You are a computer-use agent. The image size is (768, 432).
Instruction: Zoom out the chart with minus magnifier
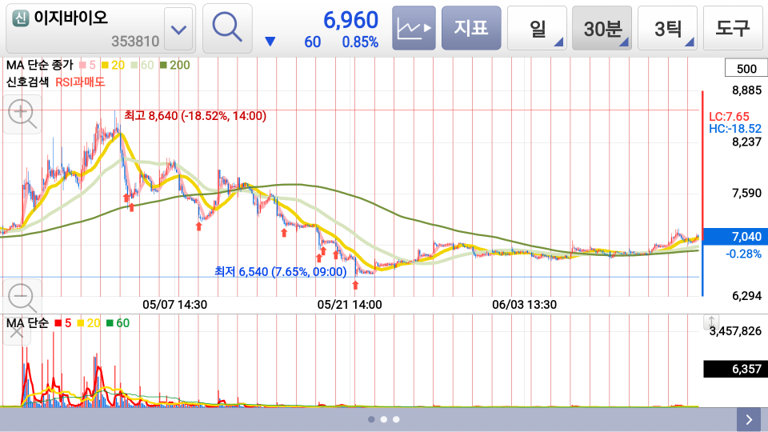click(22, 298)
